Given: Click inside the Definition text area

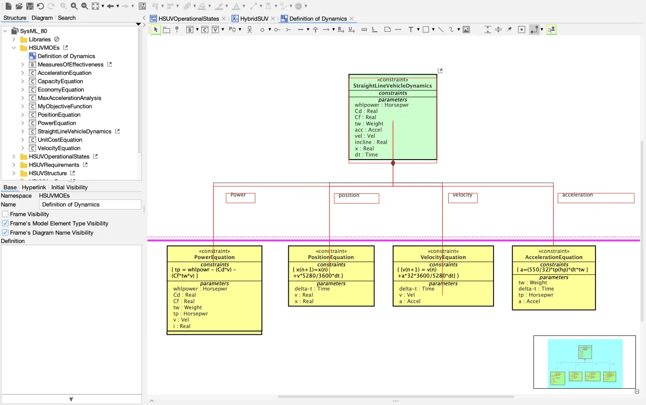Looking at the screenshot, I should (x=71, y=319).
